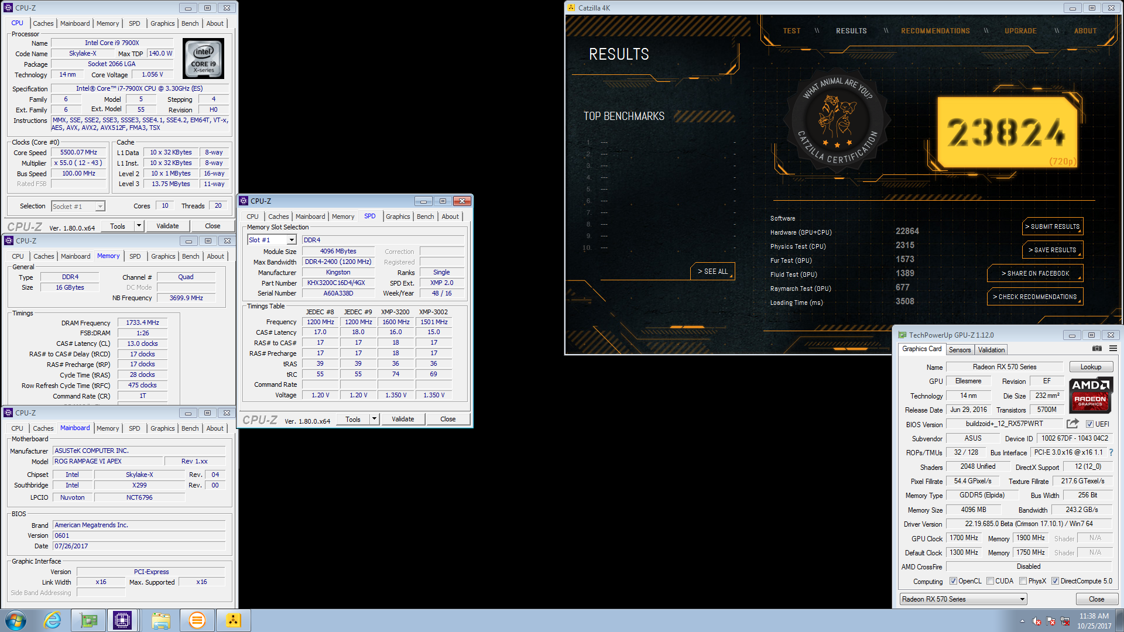Click the CPU-Z Memory window title icon

pos(9,241)
